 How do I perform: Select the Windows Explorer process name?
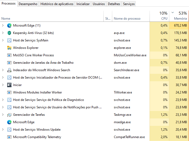coord(26,48)
